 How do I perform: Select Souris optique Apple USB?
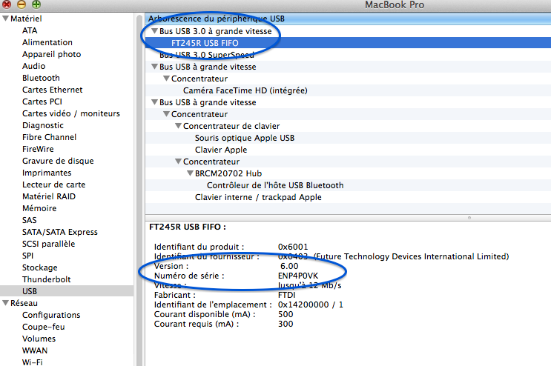[x=244, y=138]
